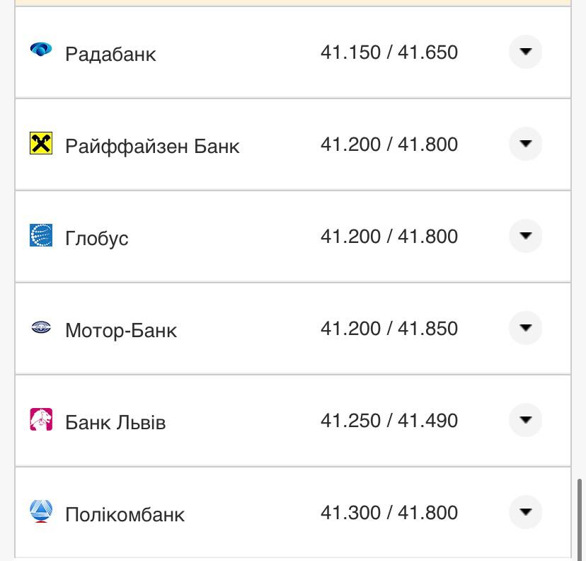Select the Глобус bank name
Screen dimensions: 586x561
(x=97, y=238)
